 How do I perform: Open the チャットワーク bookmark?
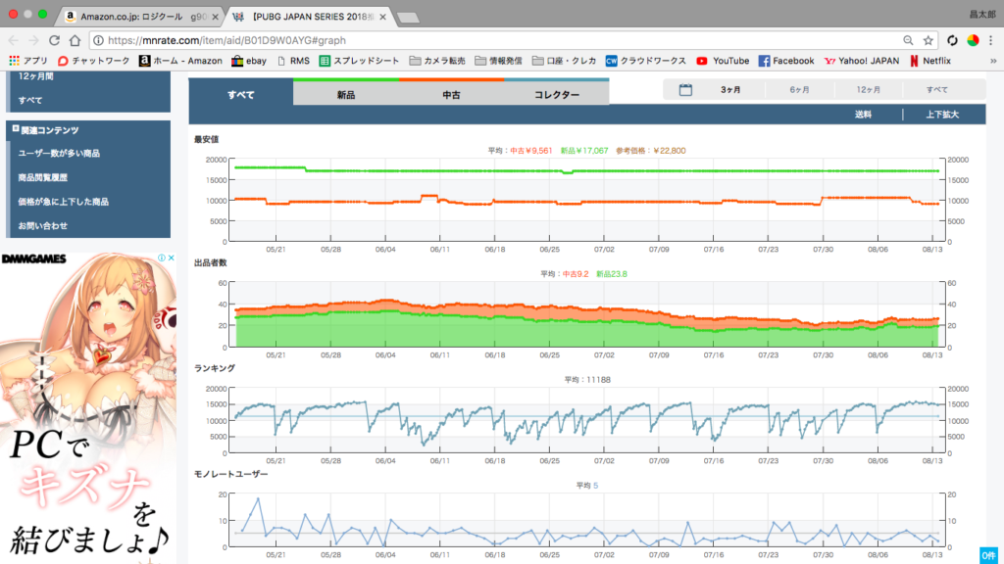click(93, 61)
